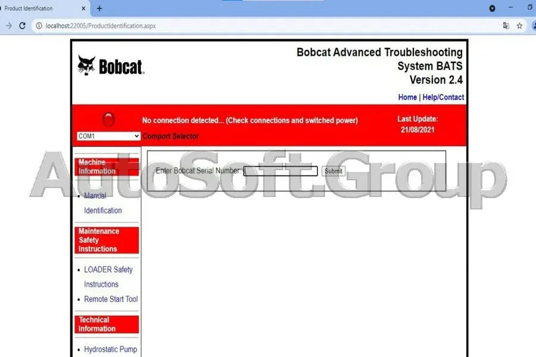Bookmark this page with star icon
Viewport: 536px width, 357px height.
[x=519, y=26]
